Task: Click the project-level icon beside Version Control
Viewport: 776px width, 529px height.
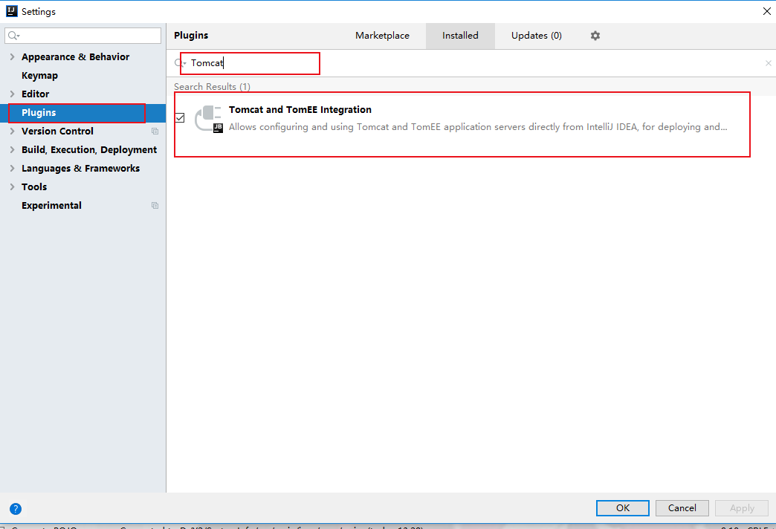Action: tap(155, 132)
